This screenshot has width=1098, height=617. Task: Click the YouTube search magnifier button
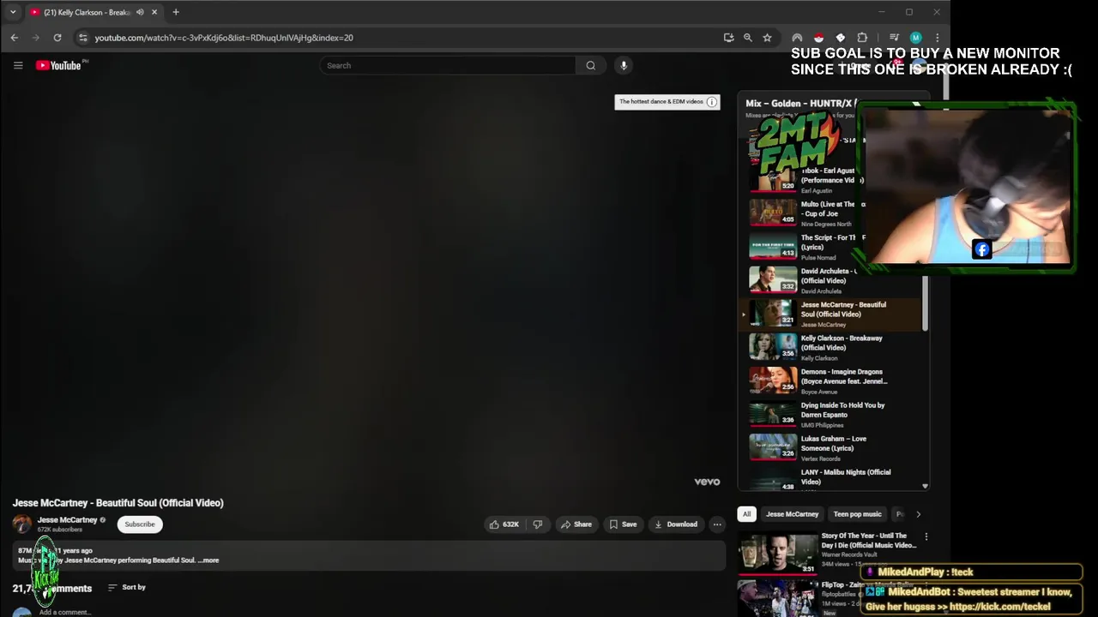point(590,65)
